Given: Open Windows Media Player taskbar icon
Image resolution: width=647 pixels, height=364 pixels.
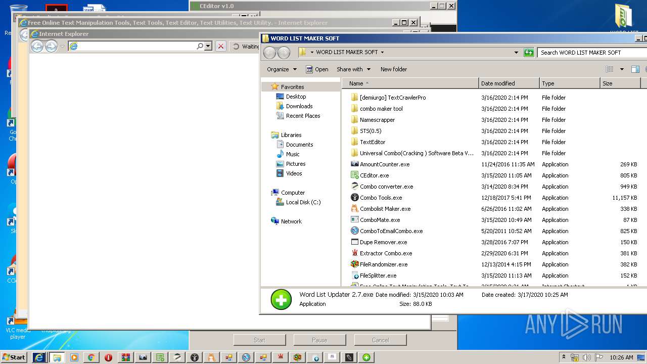Looking at the screenshot, I should [x=74, y=357].
